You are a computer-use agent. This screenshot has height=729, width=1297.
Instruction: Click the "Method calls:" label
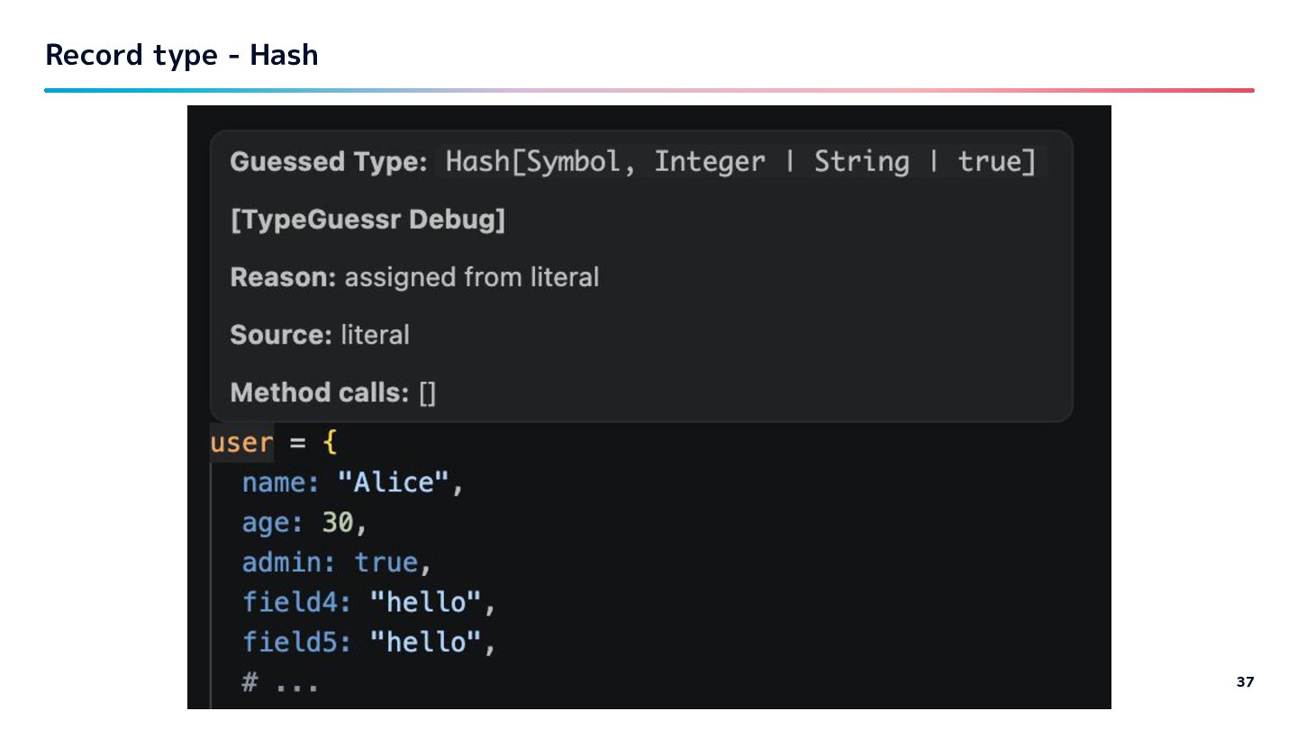[320, 392]
